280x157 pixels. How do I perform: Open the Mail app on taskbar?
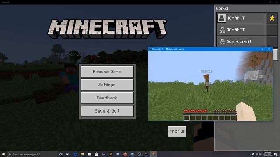point(89,154)
